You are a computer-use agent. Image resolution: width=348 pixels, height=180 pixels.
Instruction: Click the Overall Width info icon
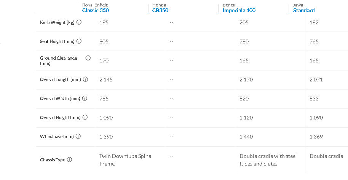(85, 99)
